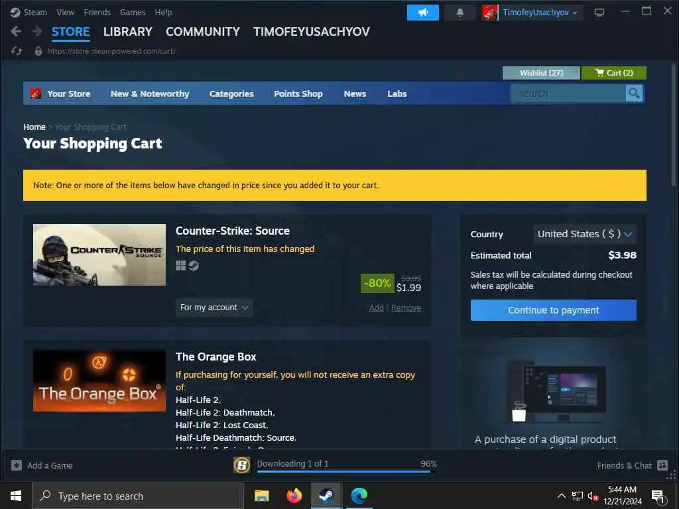Click the network tray icon
Viewport: 679px width, 509px height.
tap(577, 496)
